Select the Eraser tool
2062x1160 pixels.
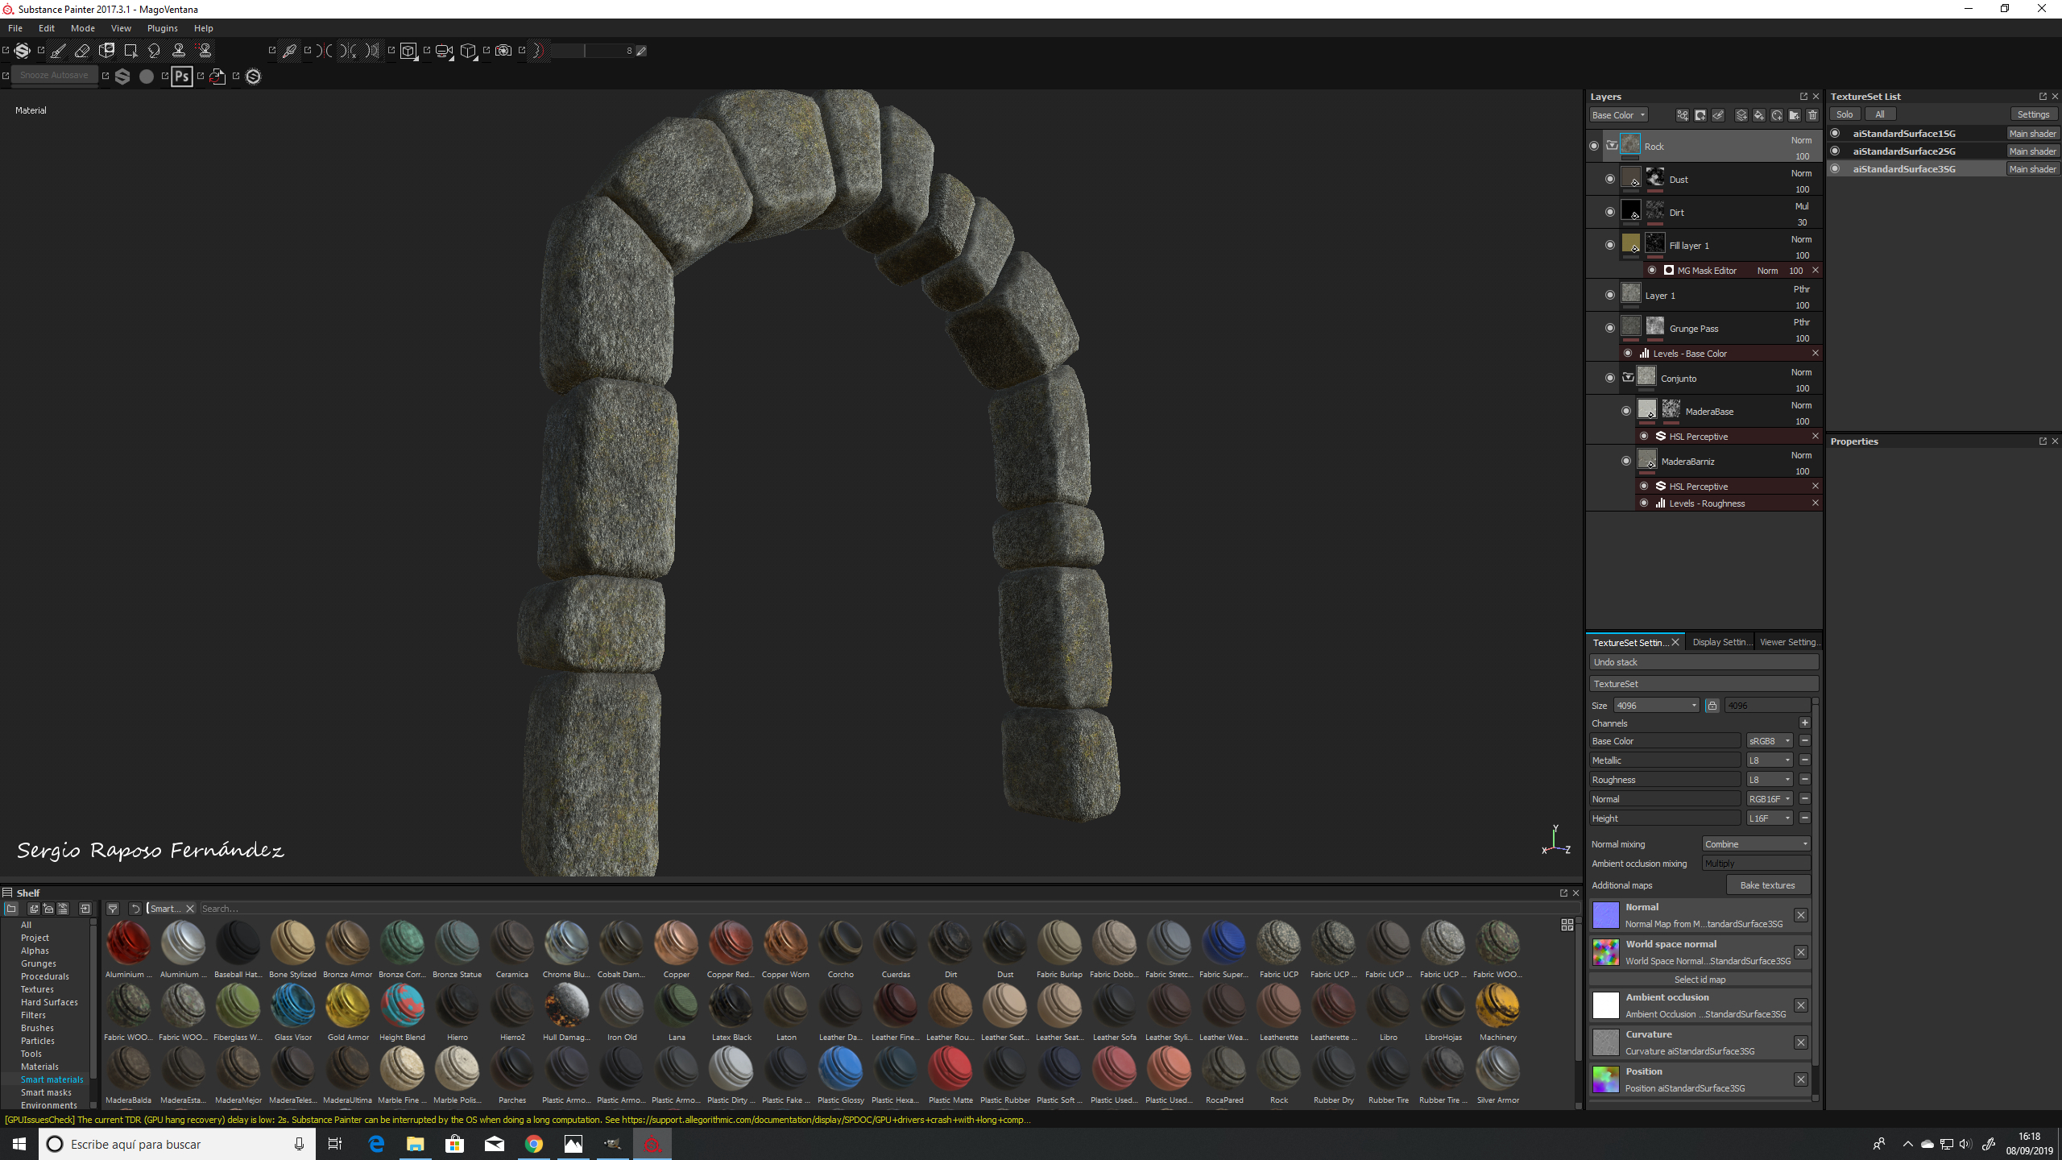82,51
